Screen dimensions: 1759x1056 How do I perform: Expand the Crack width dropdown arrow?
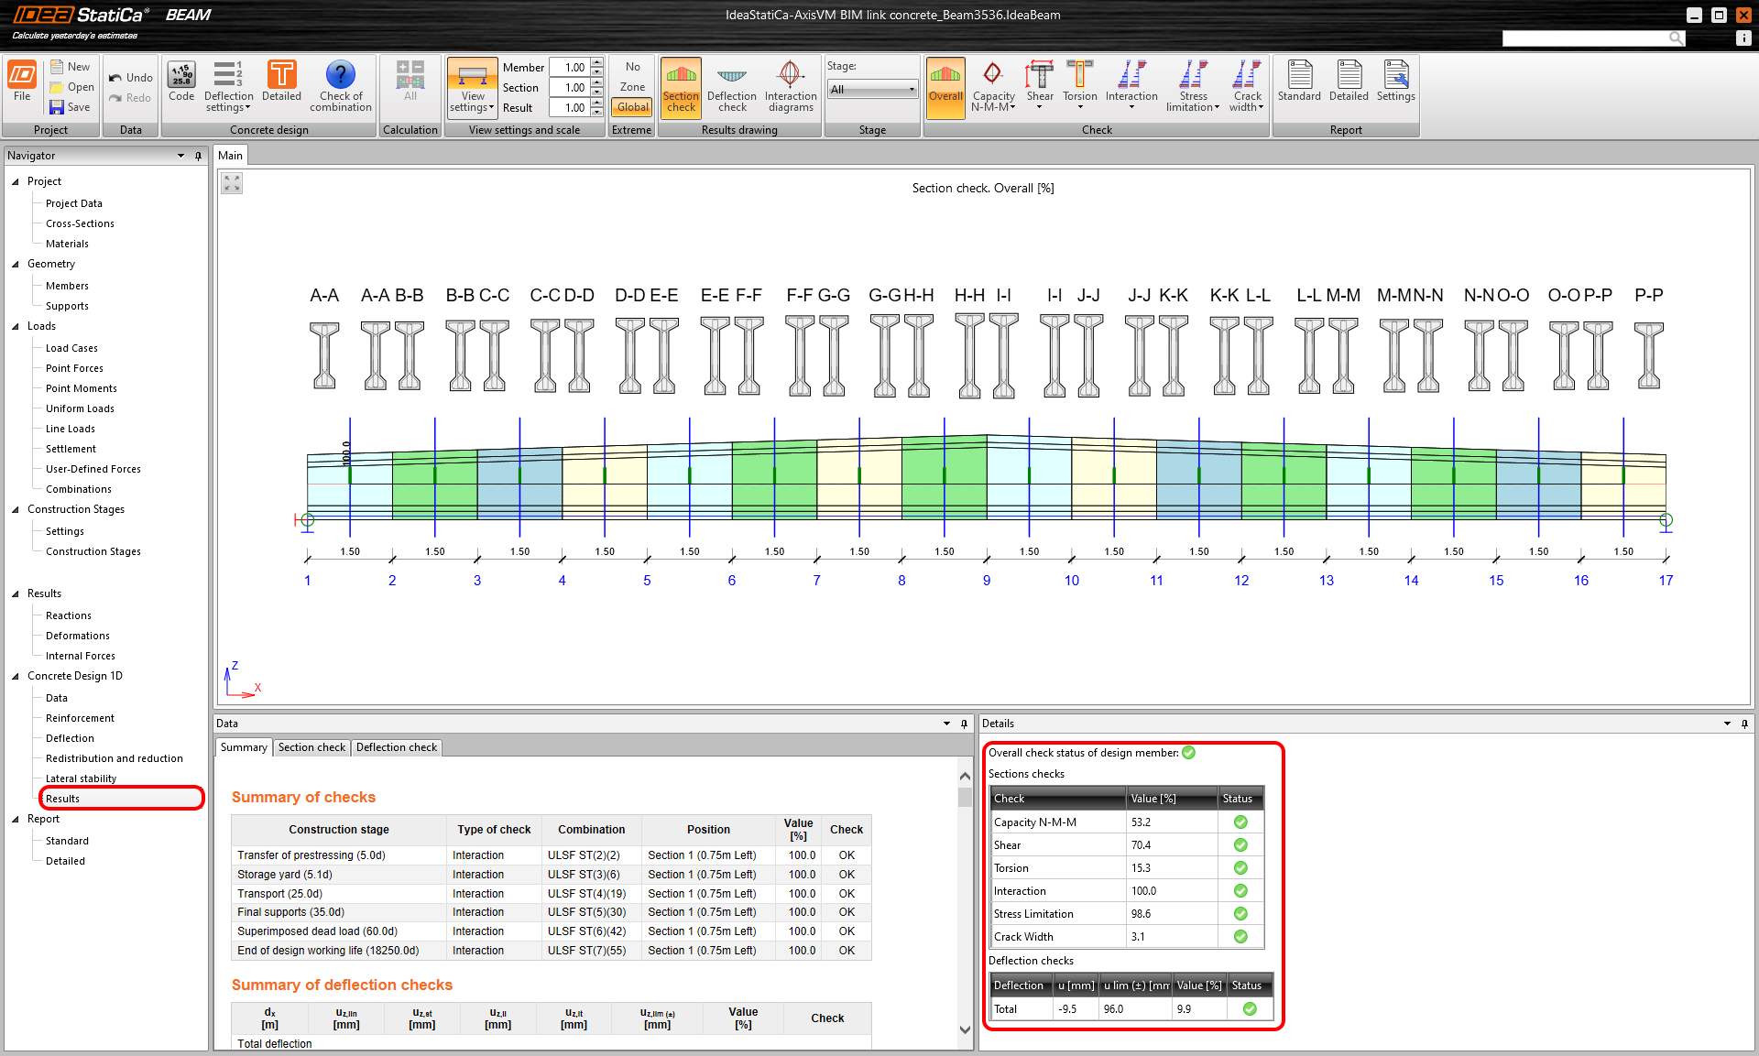point(1262,108)
